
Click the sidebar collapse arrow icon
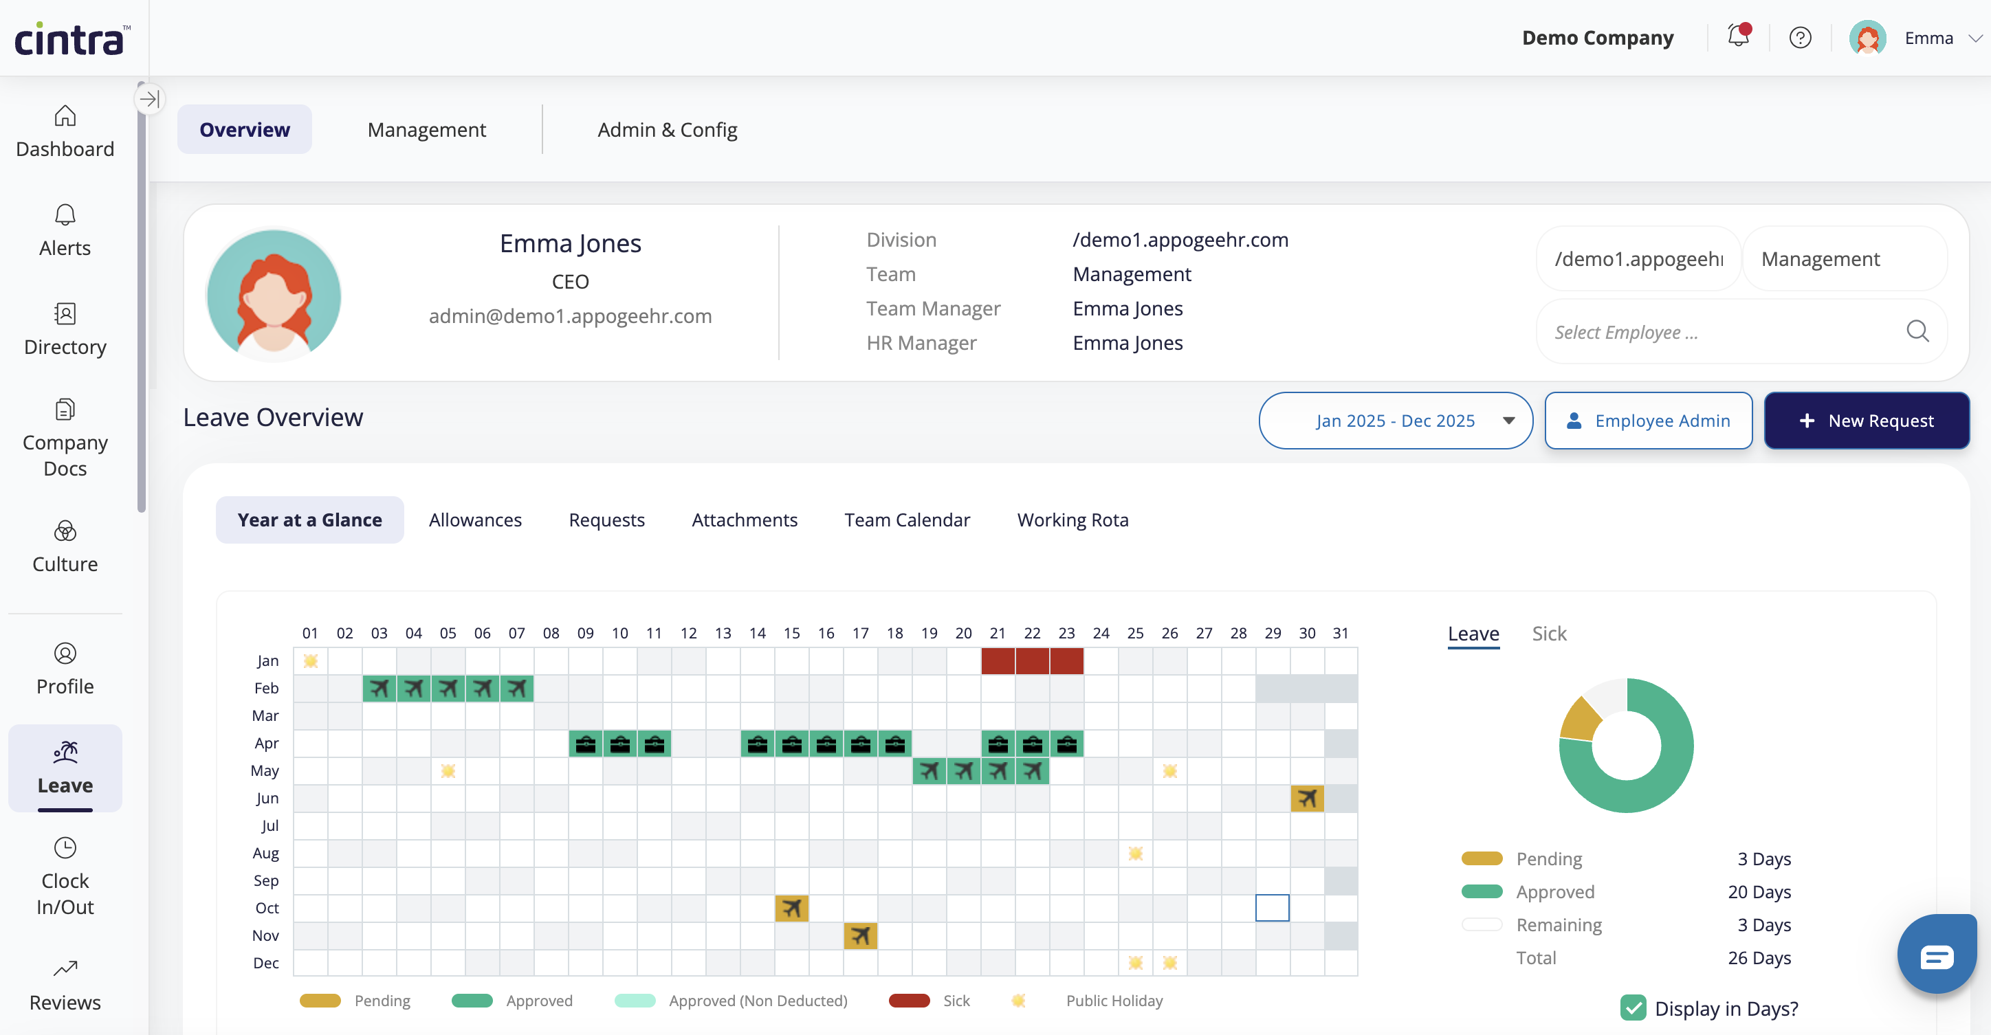pos(149,99)
